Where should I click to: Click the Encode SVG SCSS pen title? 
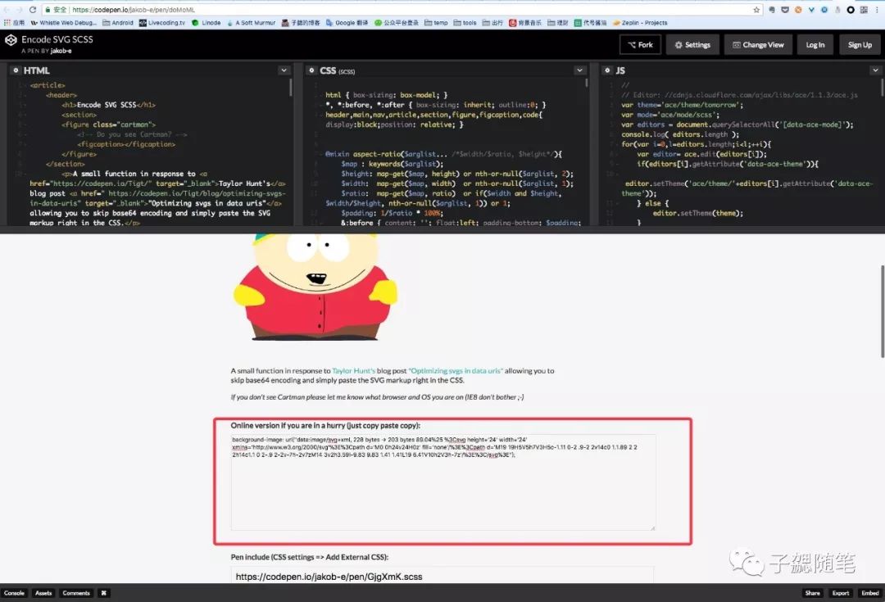tap(57, 39)
